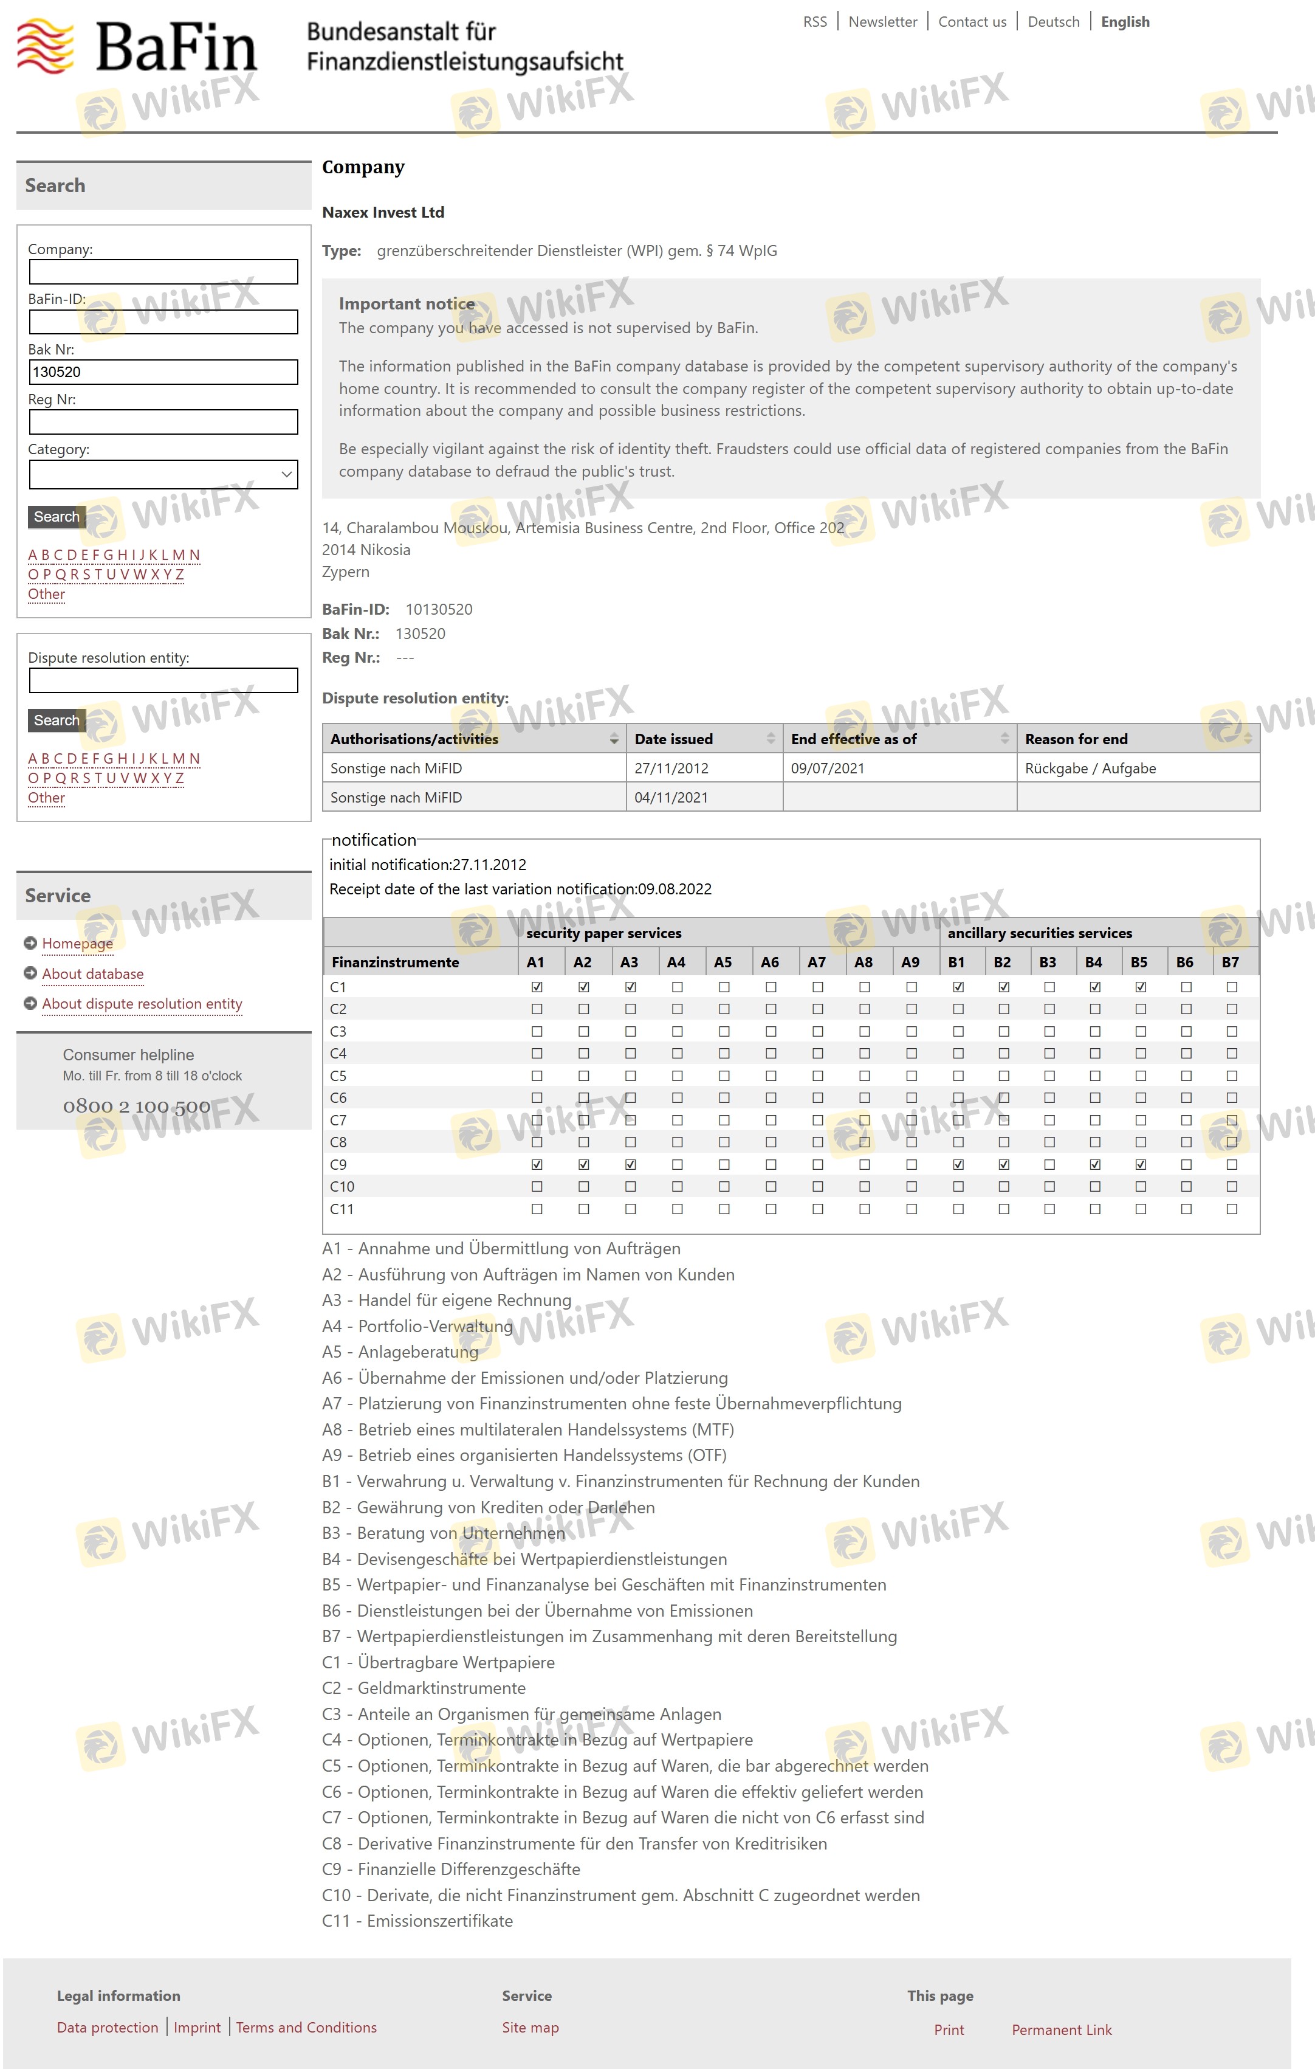The height and width of the screenshot is (2069, 1315).
Task: Open Contact us in top menu
Action: click(972, 21)
